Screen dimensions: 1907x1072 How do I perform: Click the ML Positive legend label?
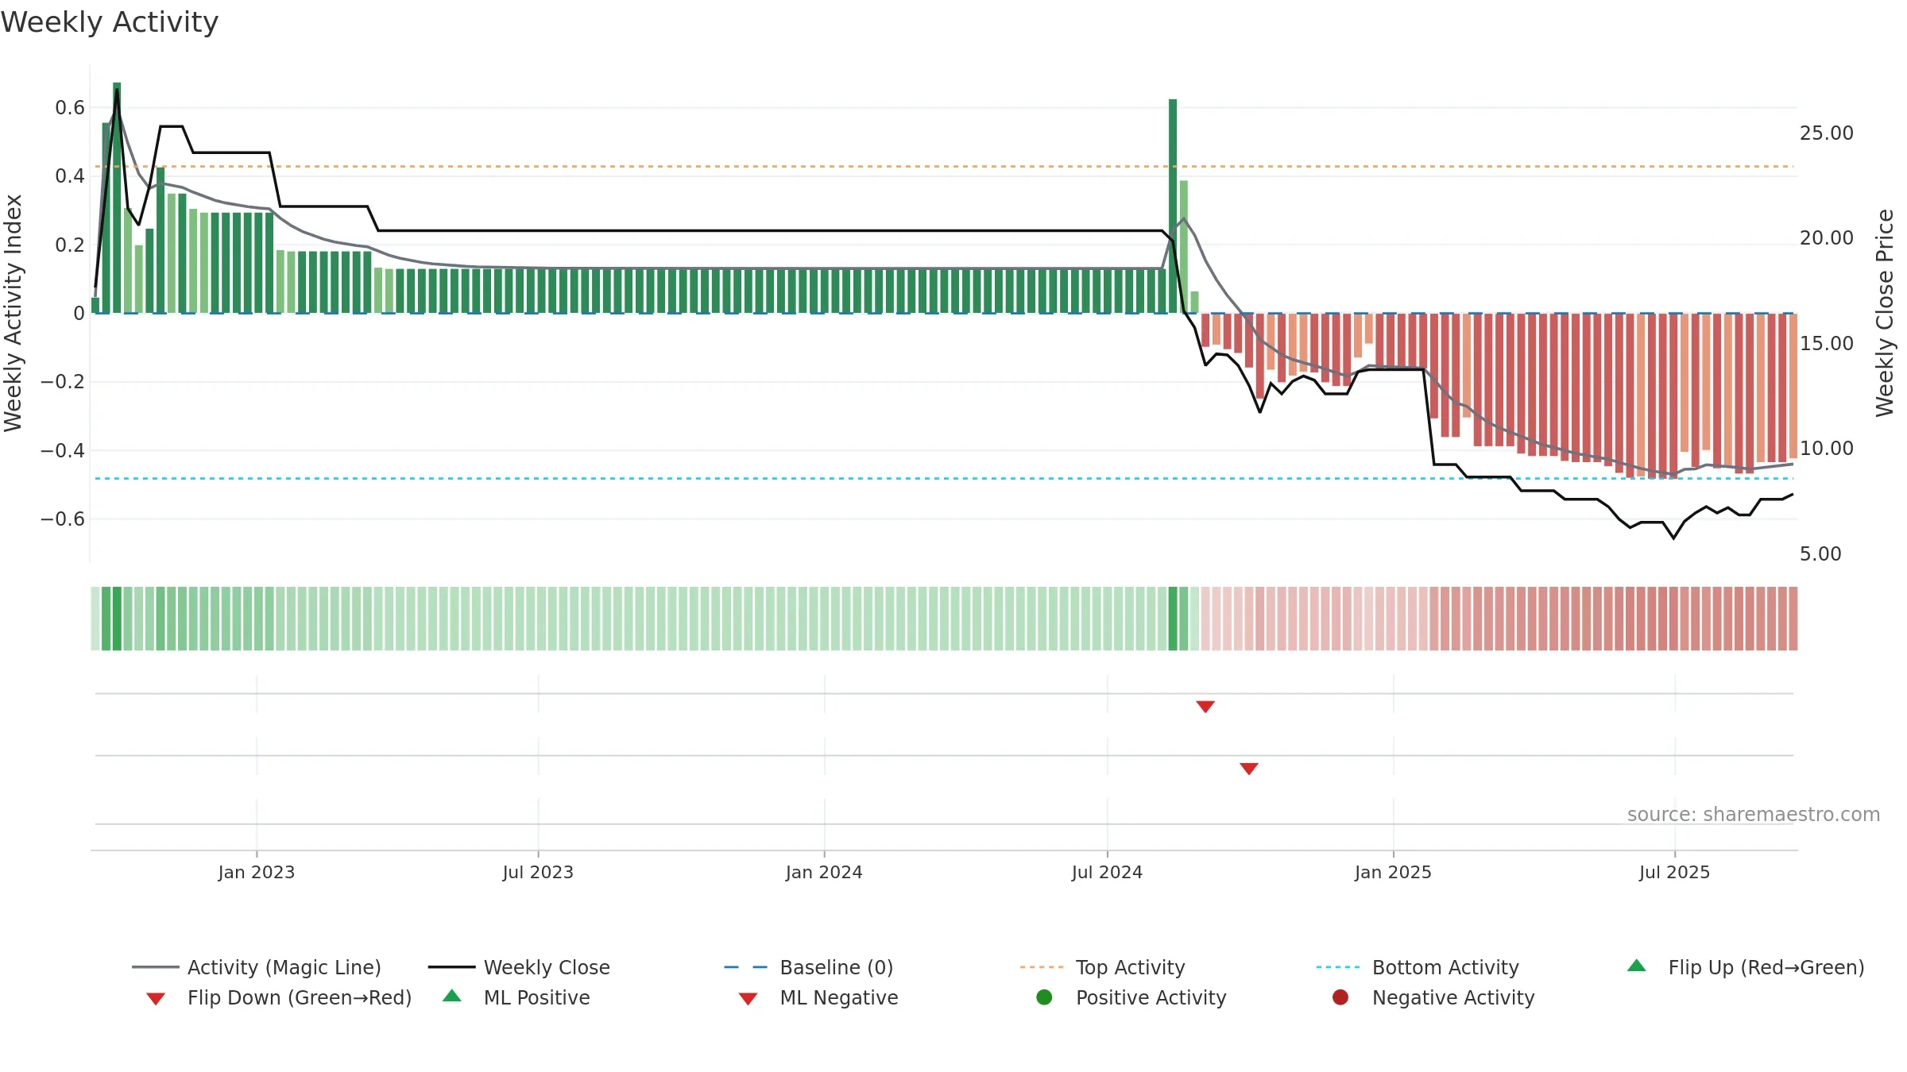pyautogui.click(x=536, y=997)
